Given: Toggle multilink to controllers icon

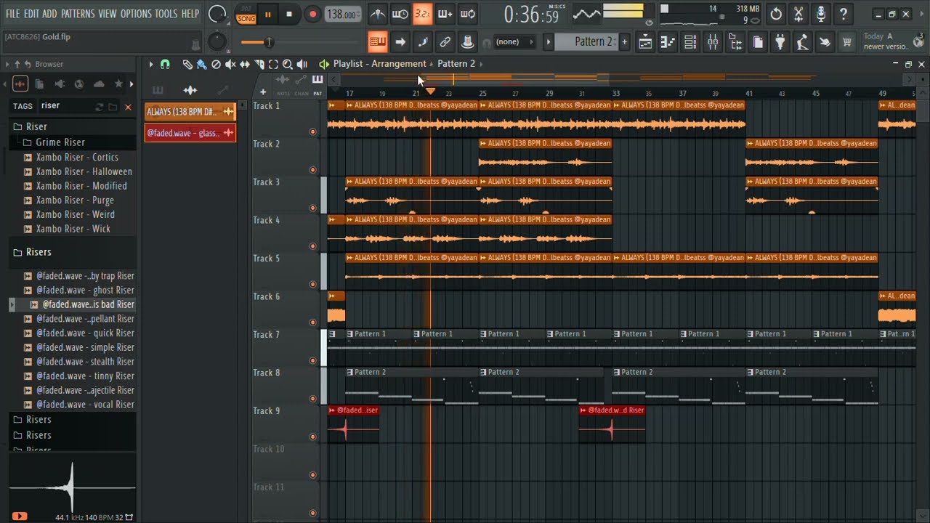Looking at the screenshot, I should click(445, 42).
